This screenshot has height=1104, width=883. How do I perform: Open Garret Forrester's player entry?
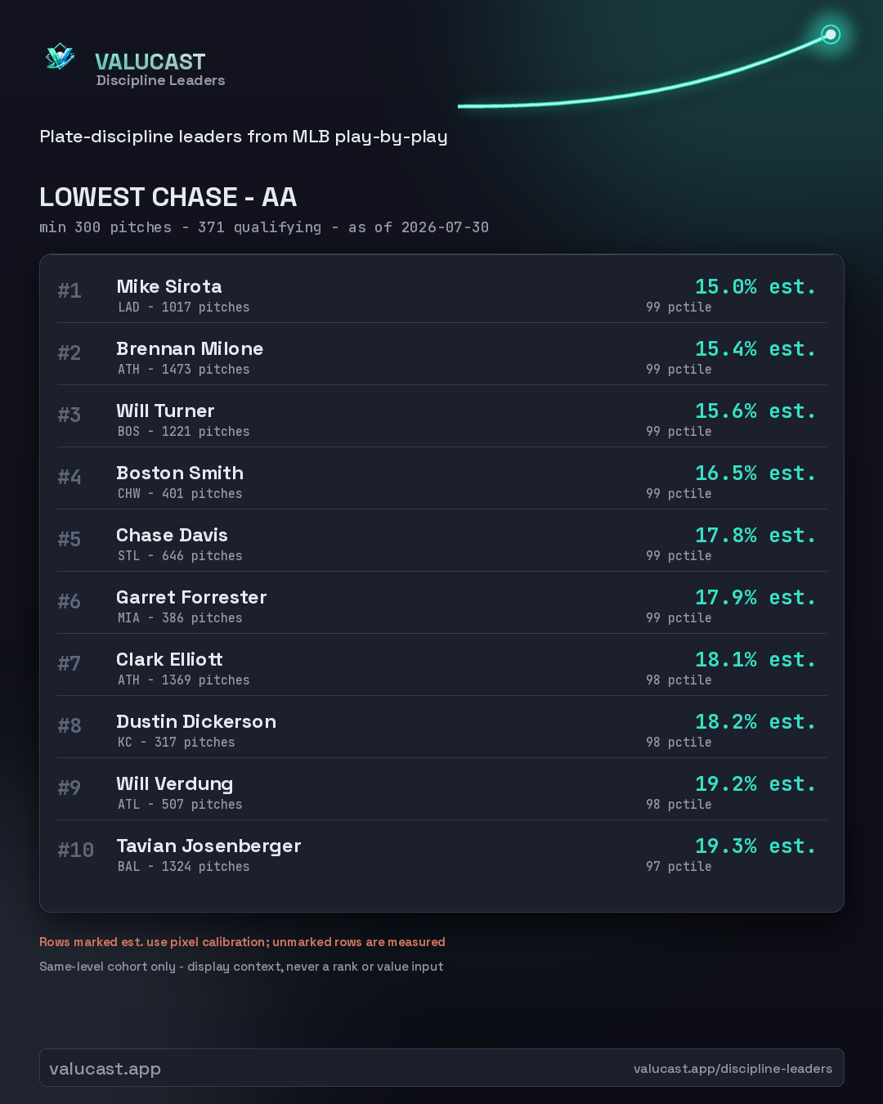[441, 603]
